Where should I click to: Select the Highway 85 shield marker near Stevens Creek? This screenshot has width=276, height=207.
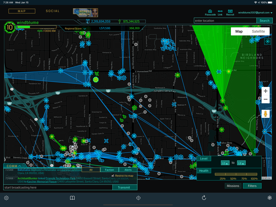point(52,165)
